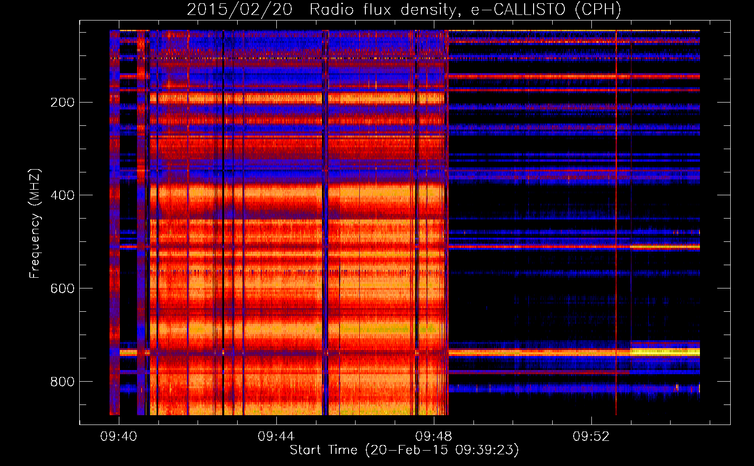Click the 800 frequency tick label
Image resolution: width=754 pixels, height=466 pixels.
[62, 382]
